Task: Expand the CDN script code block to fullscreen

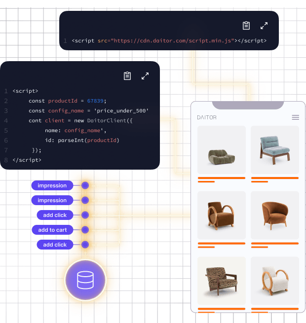Action: click(x=264, y=26)
